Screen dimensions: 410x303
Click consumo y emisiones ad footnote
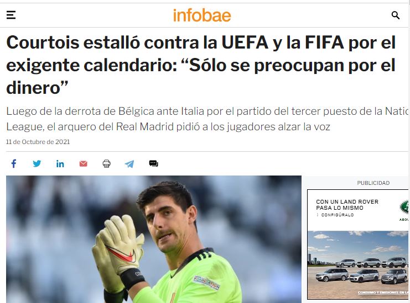click(x=383, y=293)
